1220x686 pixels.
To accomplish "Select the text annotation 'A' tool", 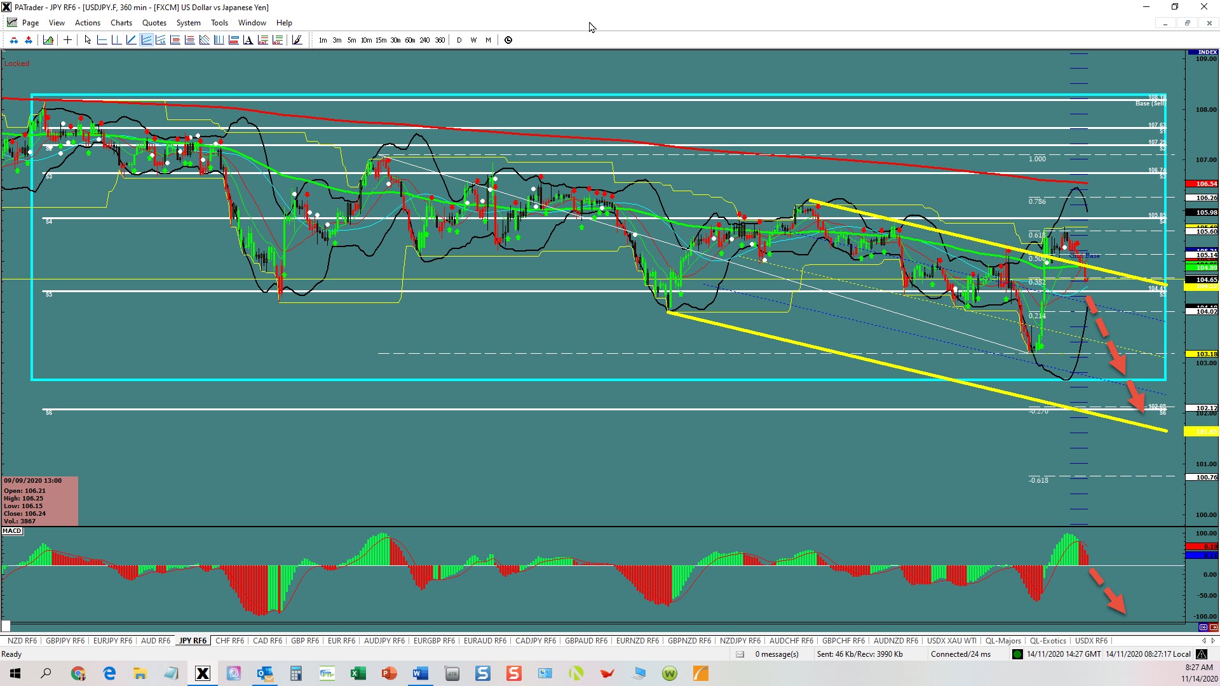I will tap(248, 40).
